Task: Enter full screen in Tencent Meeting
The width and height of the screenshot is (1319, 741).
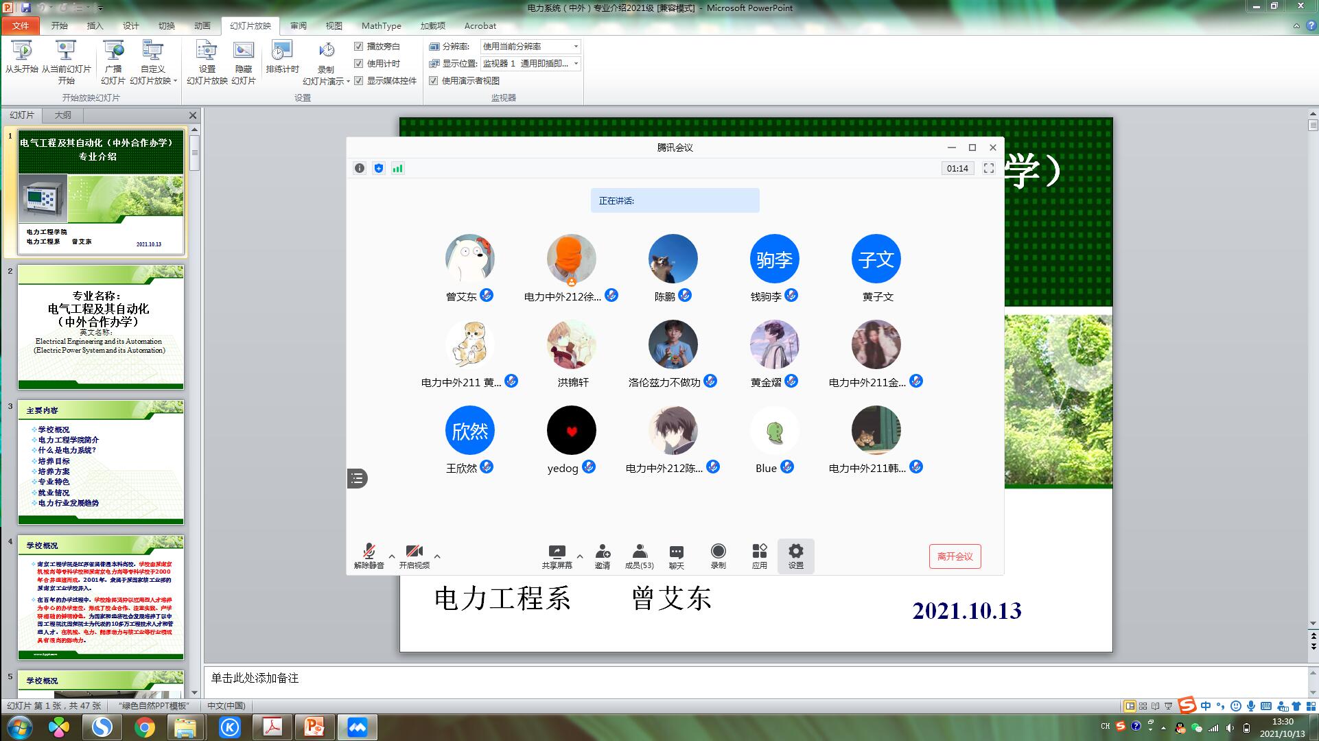Action: click(989, 168)
